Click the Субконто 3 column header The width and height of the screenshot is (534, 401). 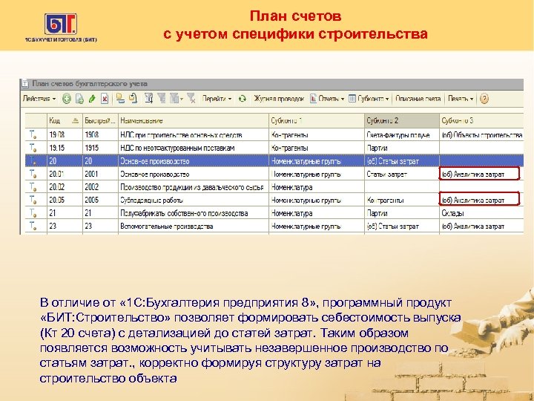point(481,120)
